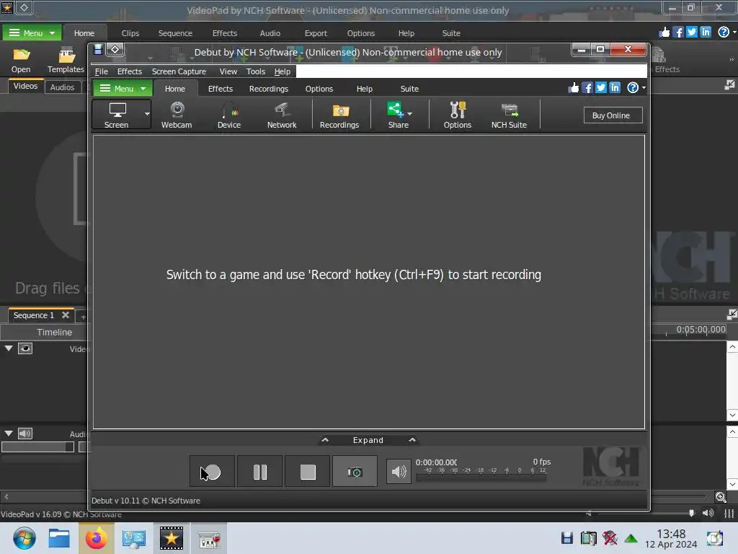Open Windows Start button

point(24,538)
